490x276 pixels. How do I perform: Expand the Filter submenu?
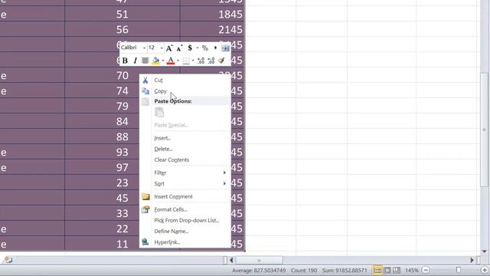[185, 172]
